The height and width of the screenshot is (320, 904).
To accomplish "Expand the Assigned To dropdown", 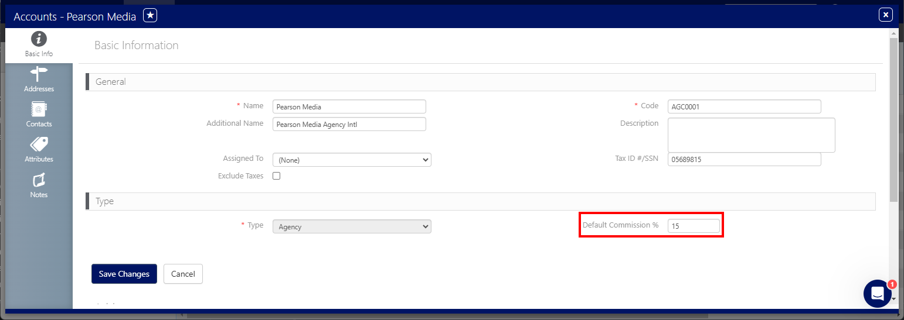I will click(352, 160).
